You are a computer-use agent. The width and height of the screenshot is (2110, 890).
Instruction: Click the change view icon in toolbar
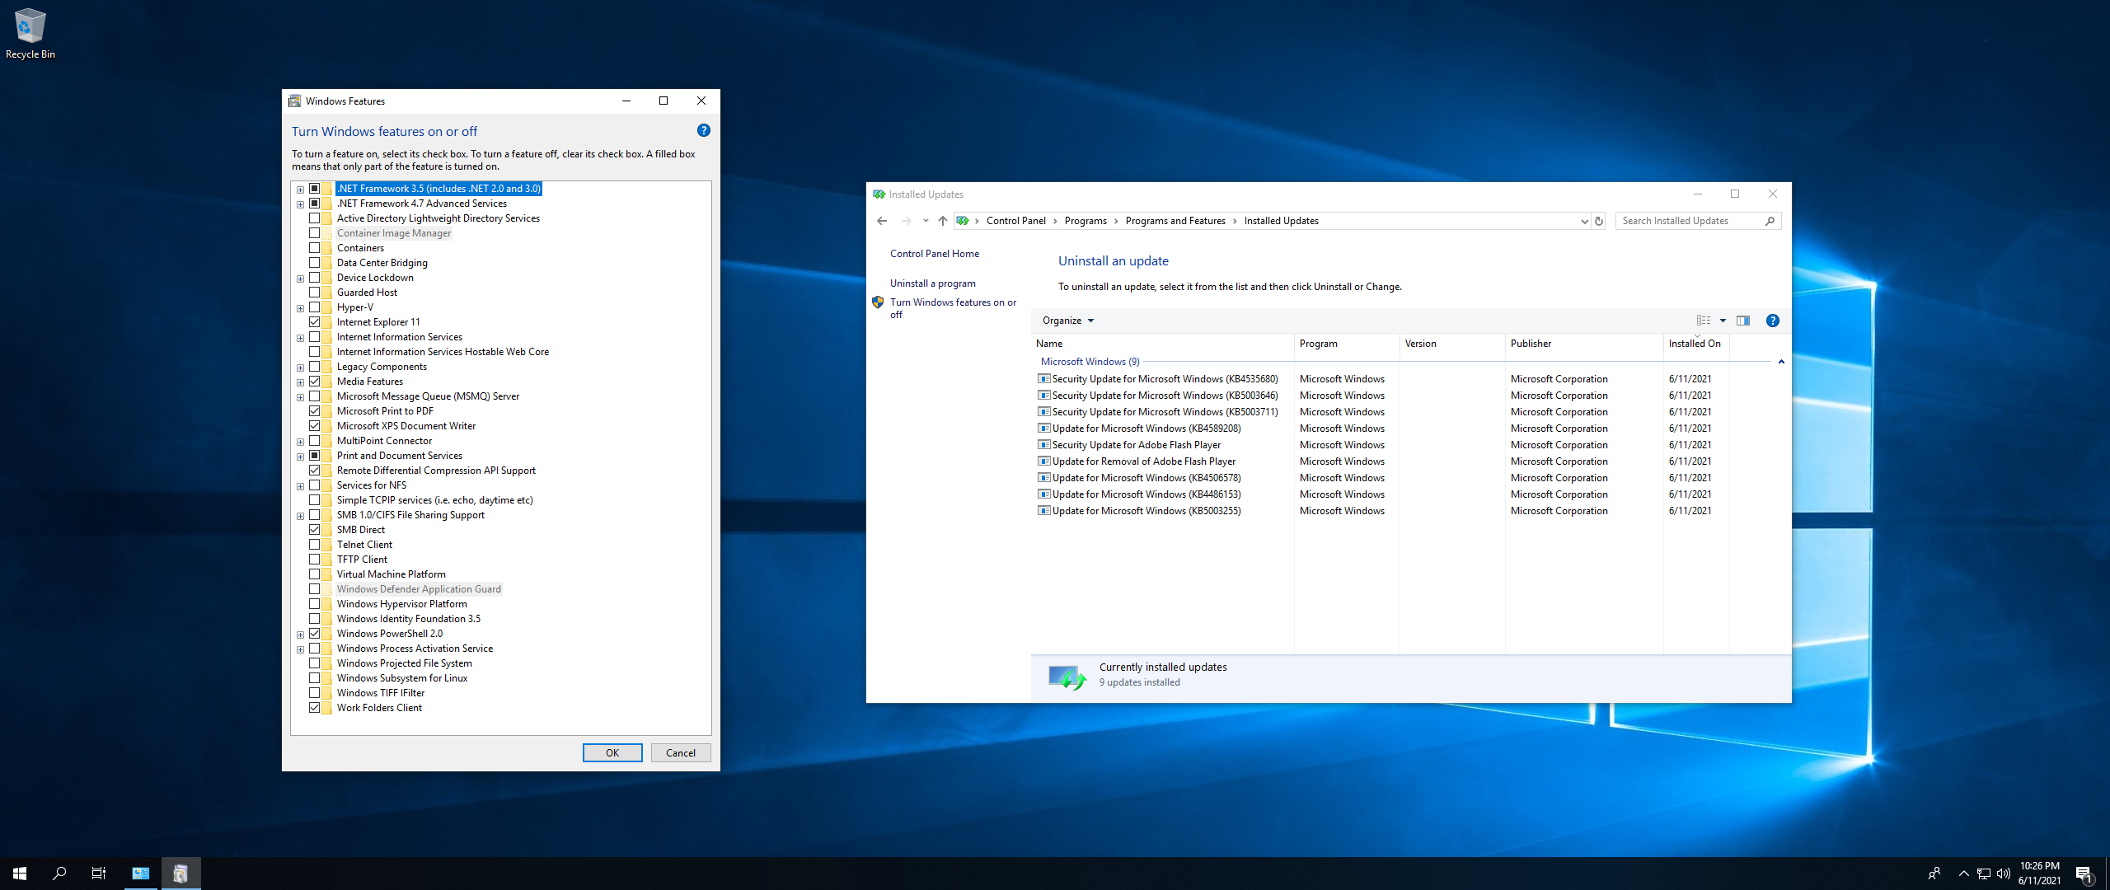(x=1704, y=321)
